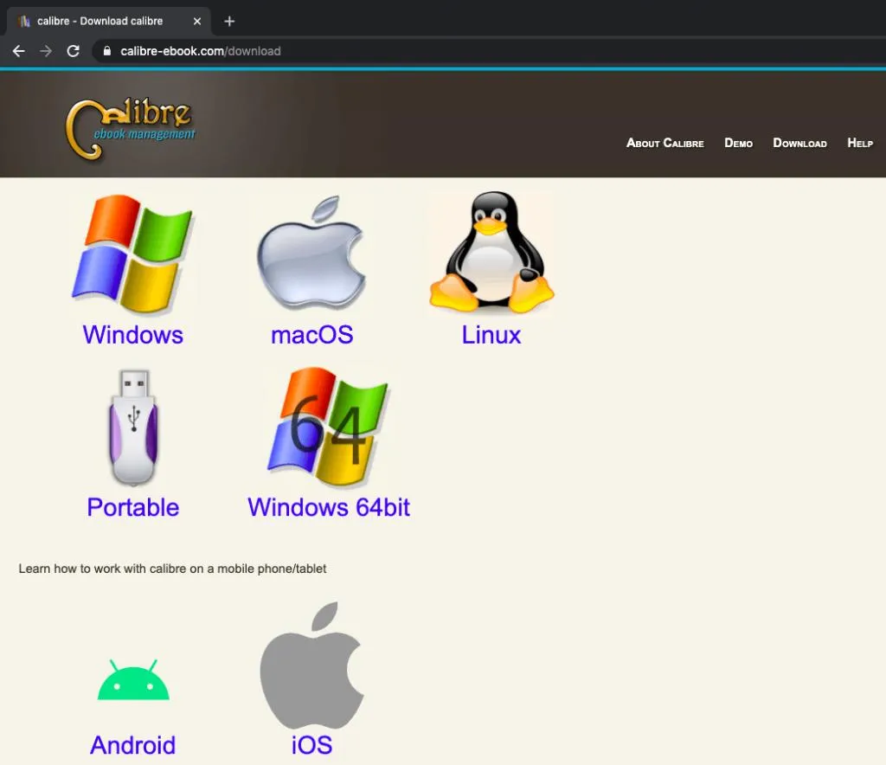Click the iOS text link
The height and width of the screenshot is (765, 886).
coord(311,745)
